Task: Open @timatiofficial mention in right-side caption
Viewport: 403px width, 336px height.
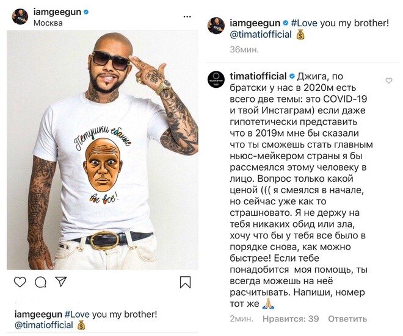Action: (x=261, y=34)
